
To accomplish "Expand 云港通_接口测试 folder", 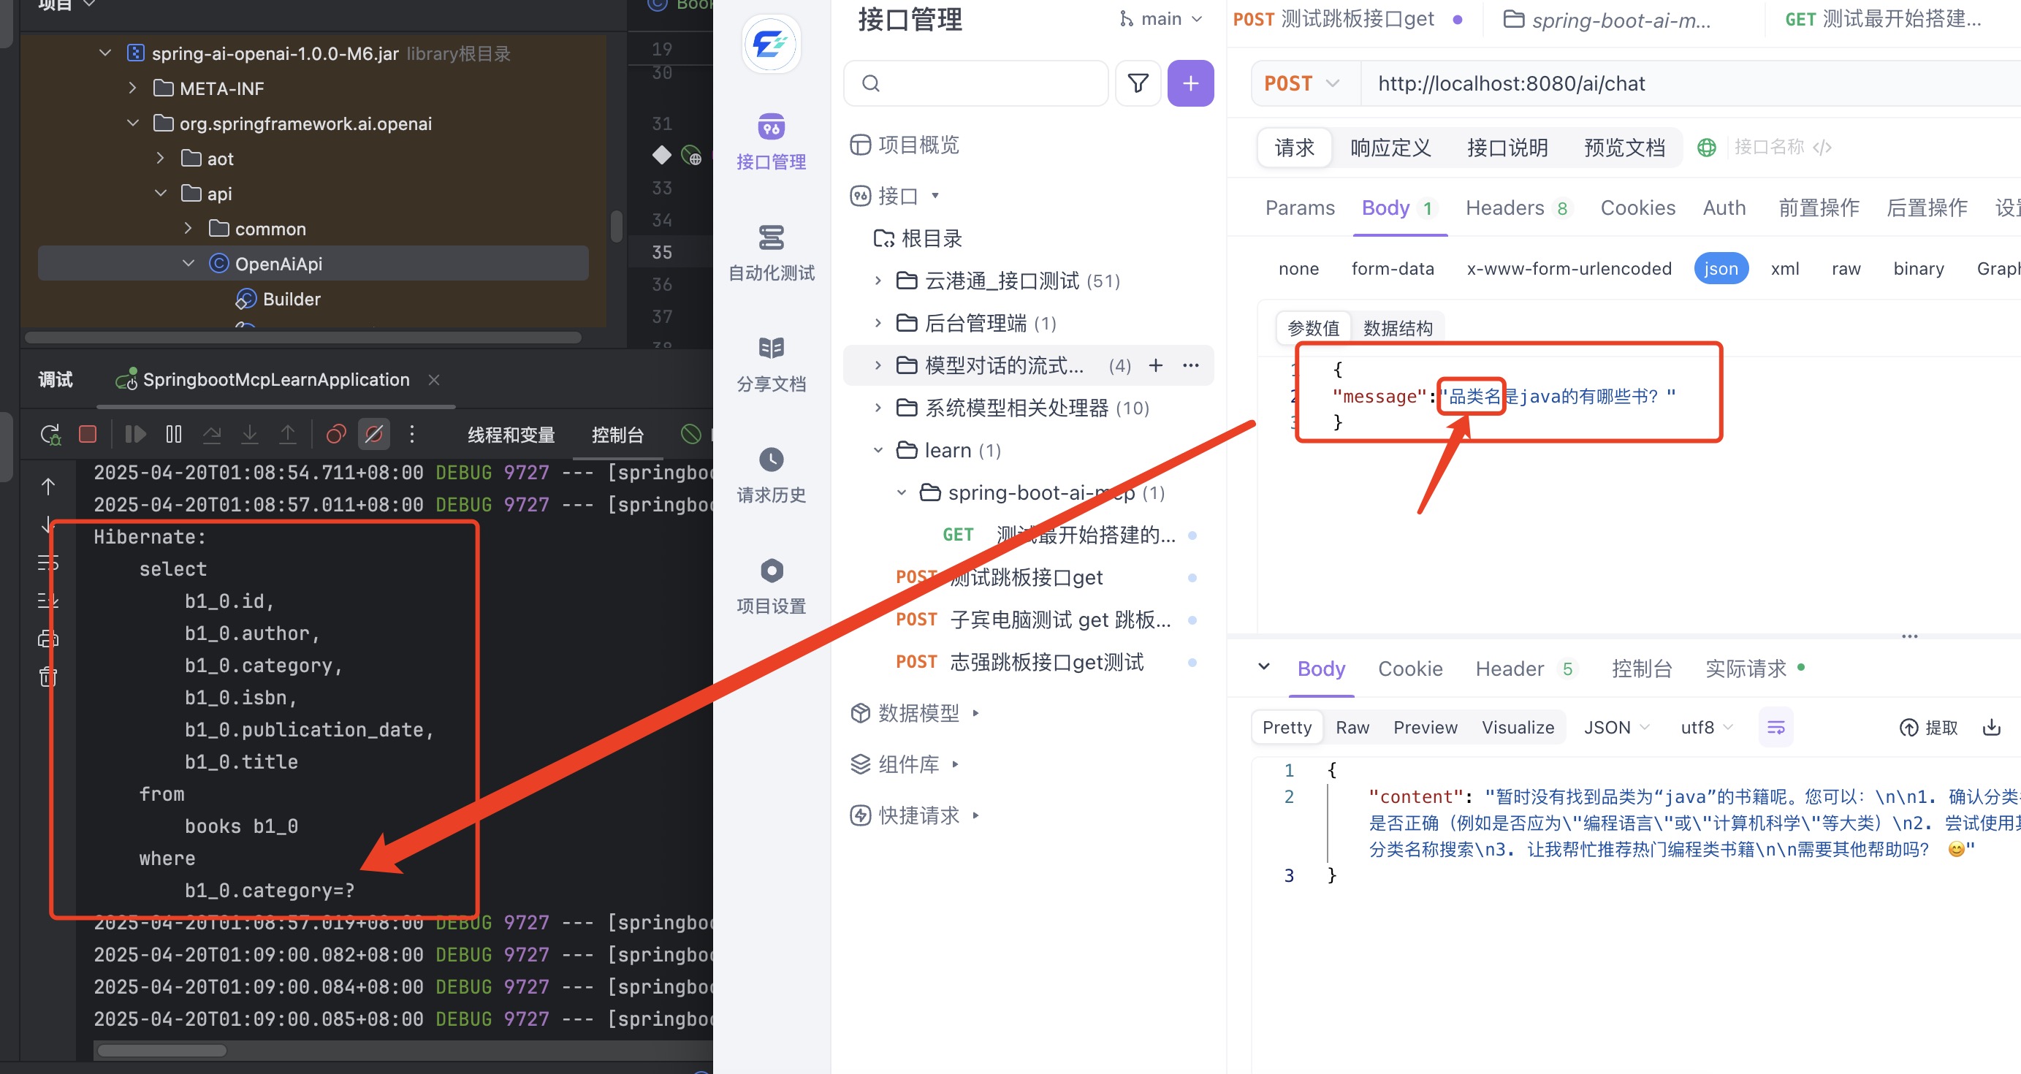I will (x=878, y=281).
